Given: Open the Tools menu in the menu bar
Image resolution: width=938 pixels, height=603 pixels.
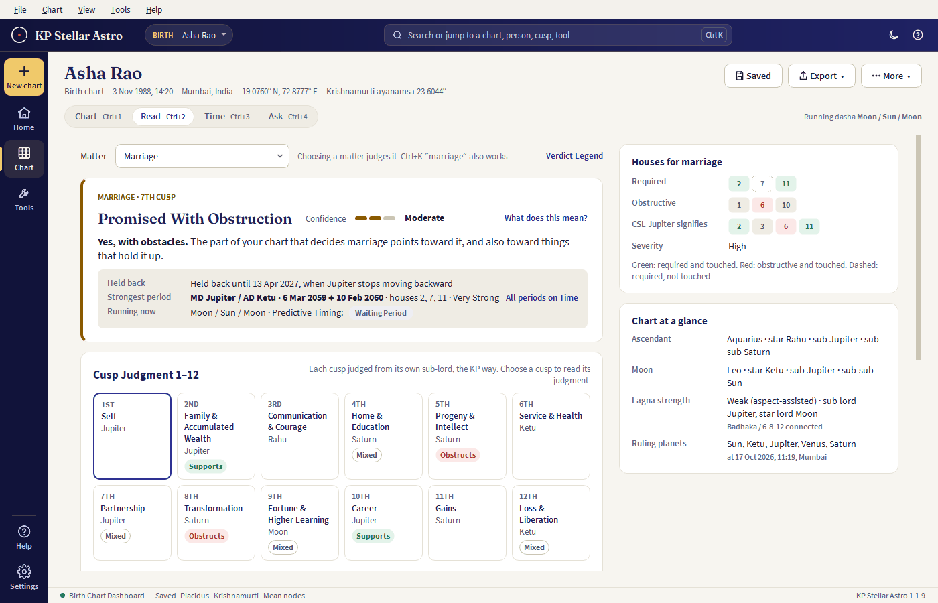Looking at the screenshot, I should click(x=121, y=9).
